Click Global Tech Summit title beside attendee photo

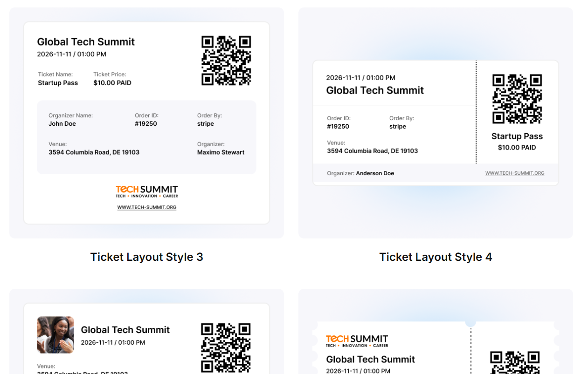pyautogui.click(x=125, y=330)
